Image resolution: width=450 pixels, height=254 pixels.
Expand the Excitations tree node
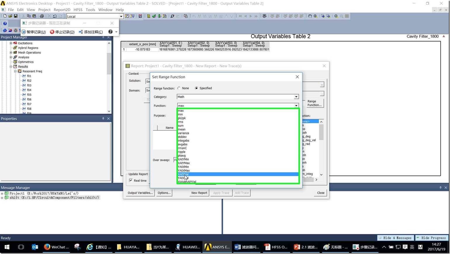coord(11,43)
